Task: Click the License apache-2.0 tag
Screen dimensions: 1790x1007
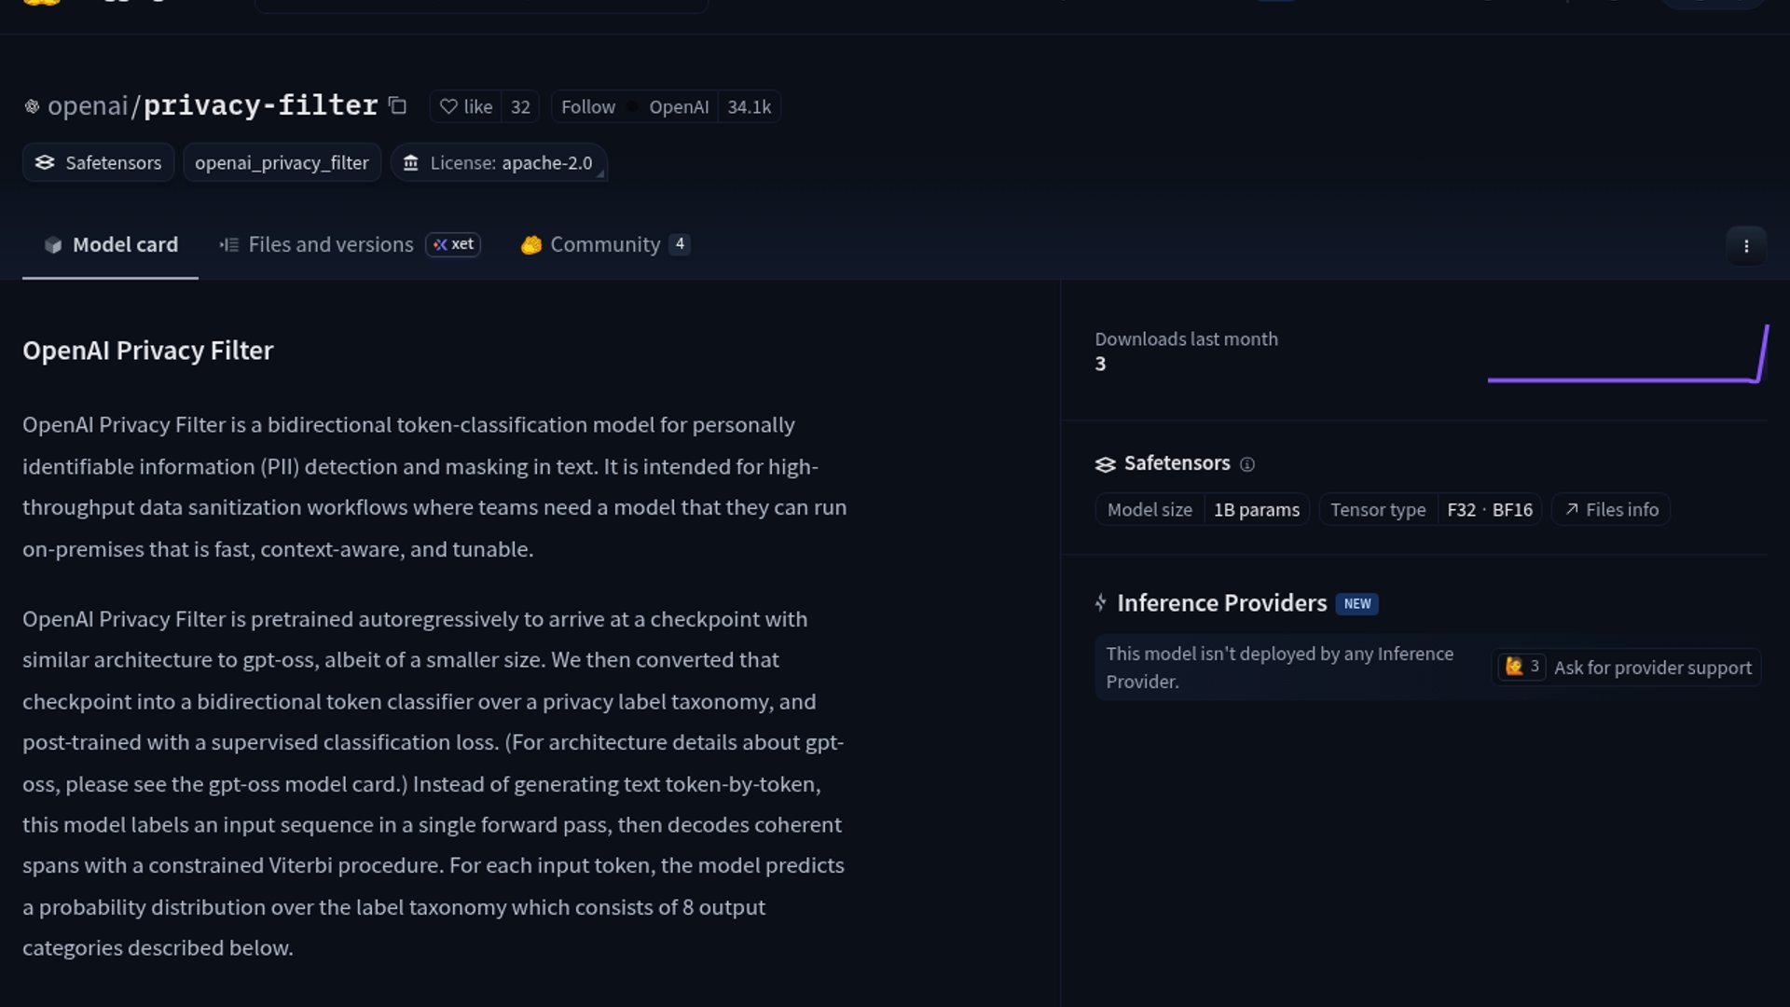Action: [x=499, y=163]
